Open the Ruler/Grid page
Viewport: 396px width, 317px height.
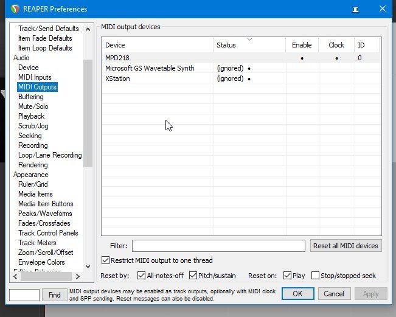(x=33, y=184)
